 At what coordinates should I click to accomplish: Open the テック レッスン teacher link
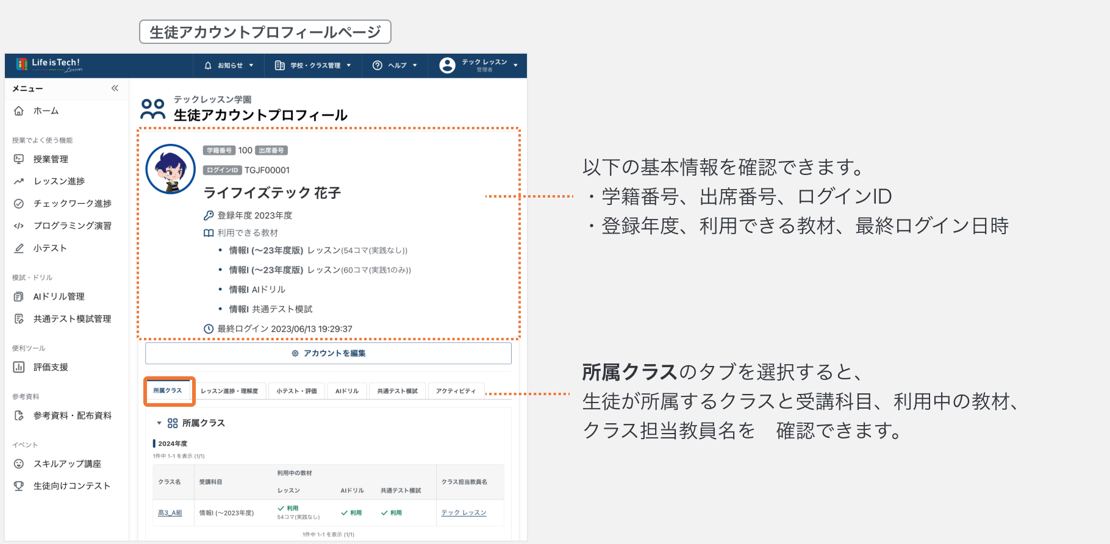pyautogui.click(x=464, y=513)
